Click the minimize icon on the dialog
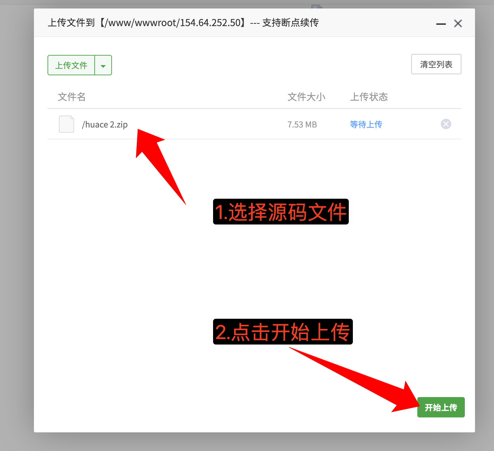The height and width of the screenshot is (451, 494). (441, 24)
